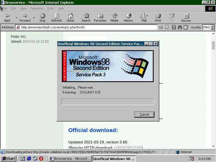Open the View menu
Screen dimensions: 216x162
(x=23, y=8)
